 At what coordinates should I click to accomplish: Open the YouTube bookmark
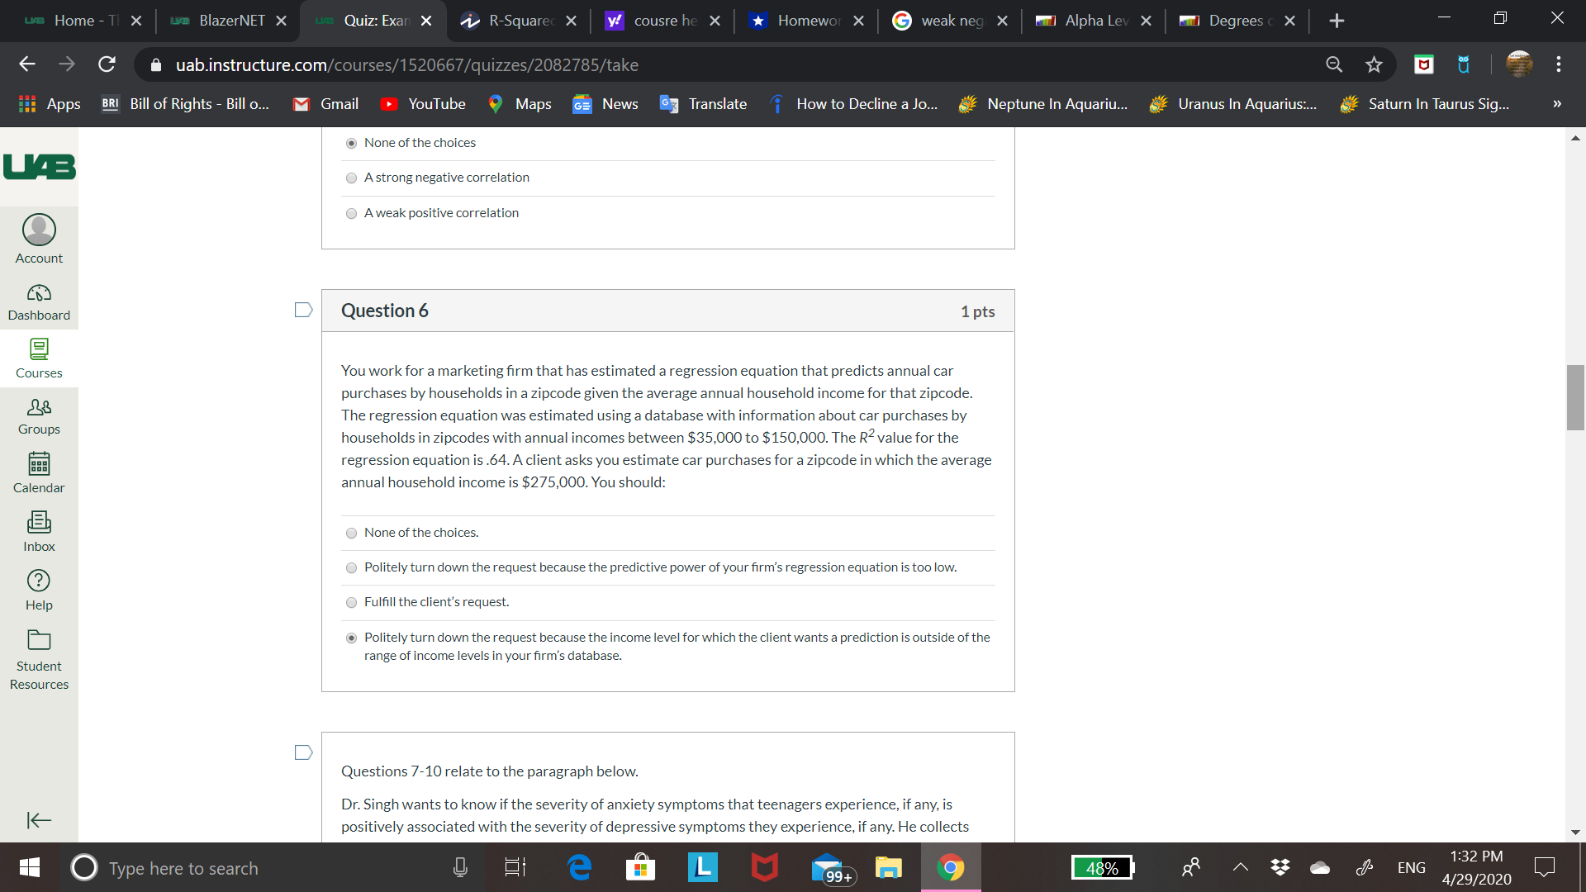click(x=422, y=104)
